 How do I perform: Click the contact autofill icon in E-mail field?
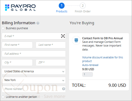[63, 36]
